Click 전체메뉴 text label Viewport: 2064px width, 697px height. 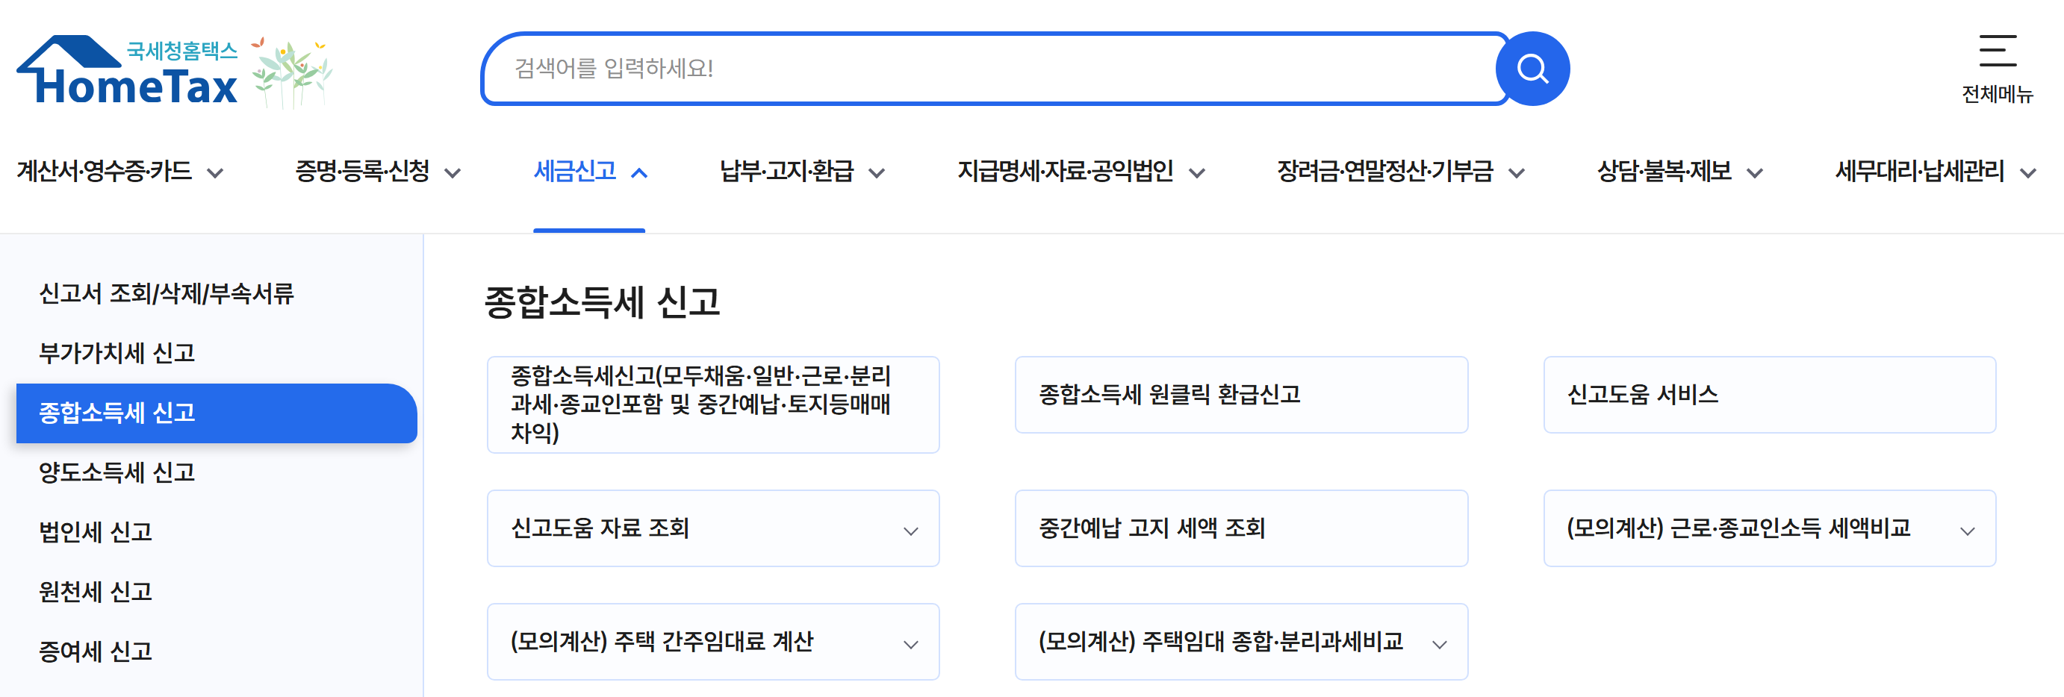[x=1997, y=95]
